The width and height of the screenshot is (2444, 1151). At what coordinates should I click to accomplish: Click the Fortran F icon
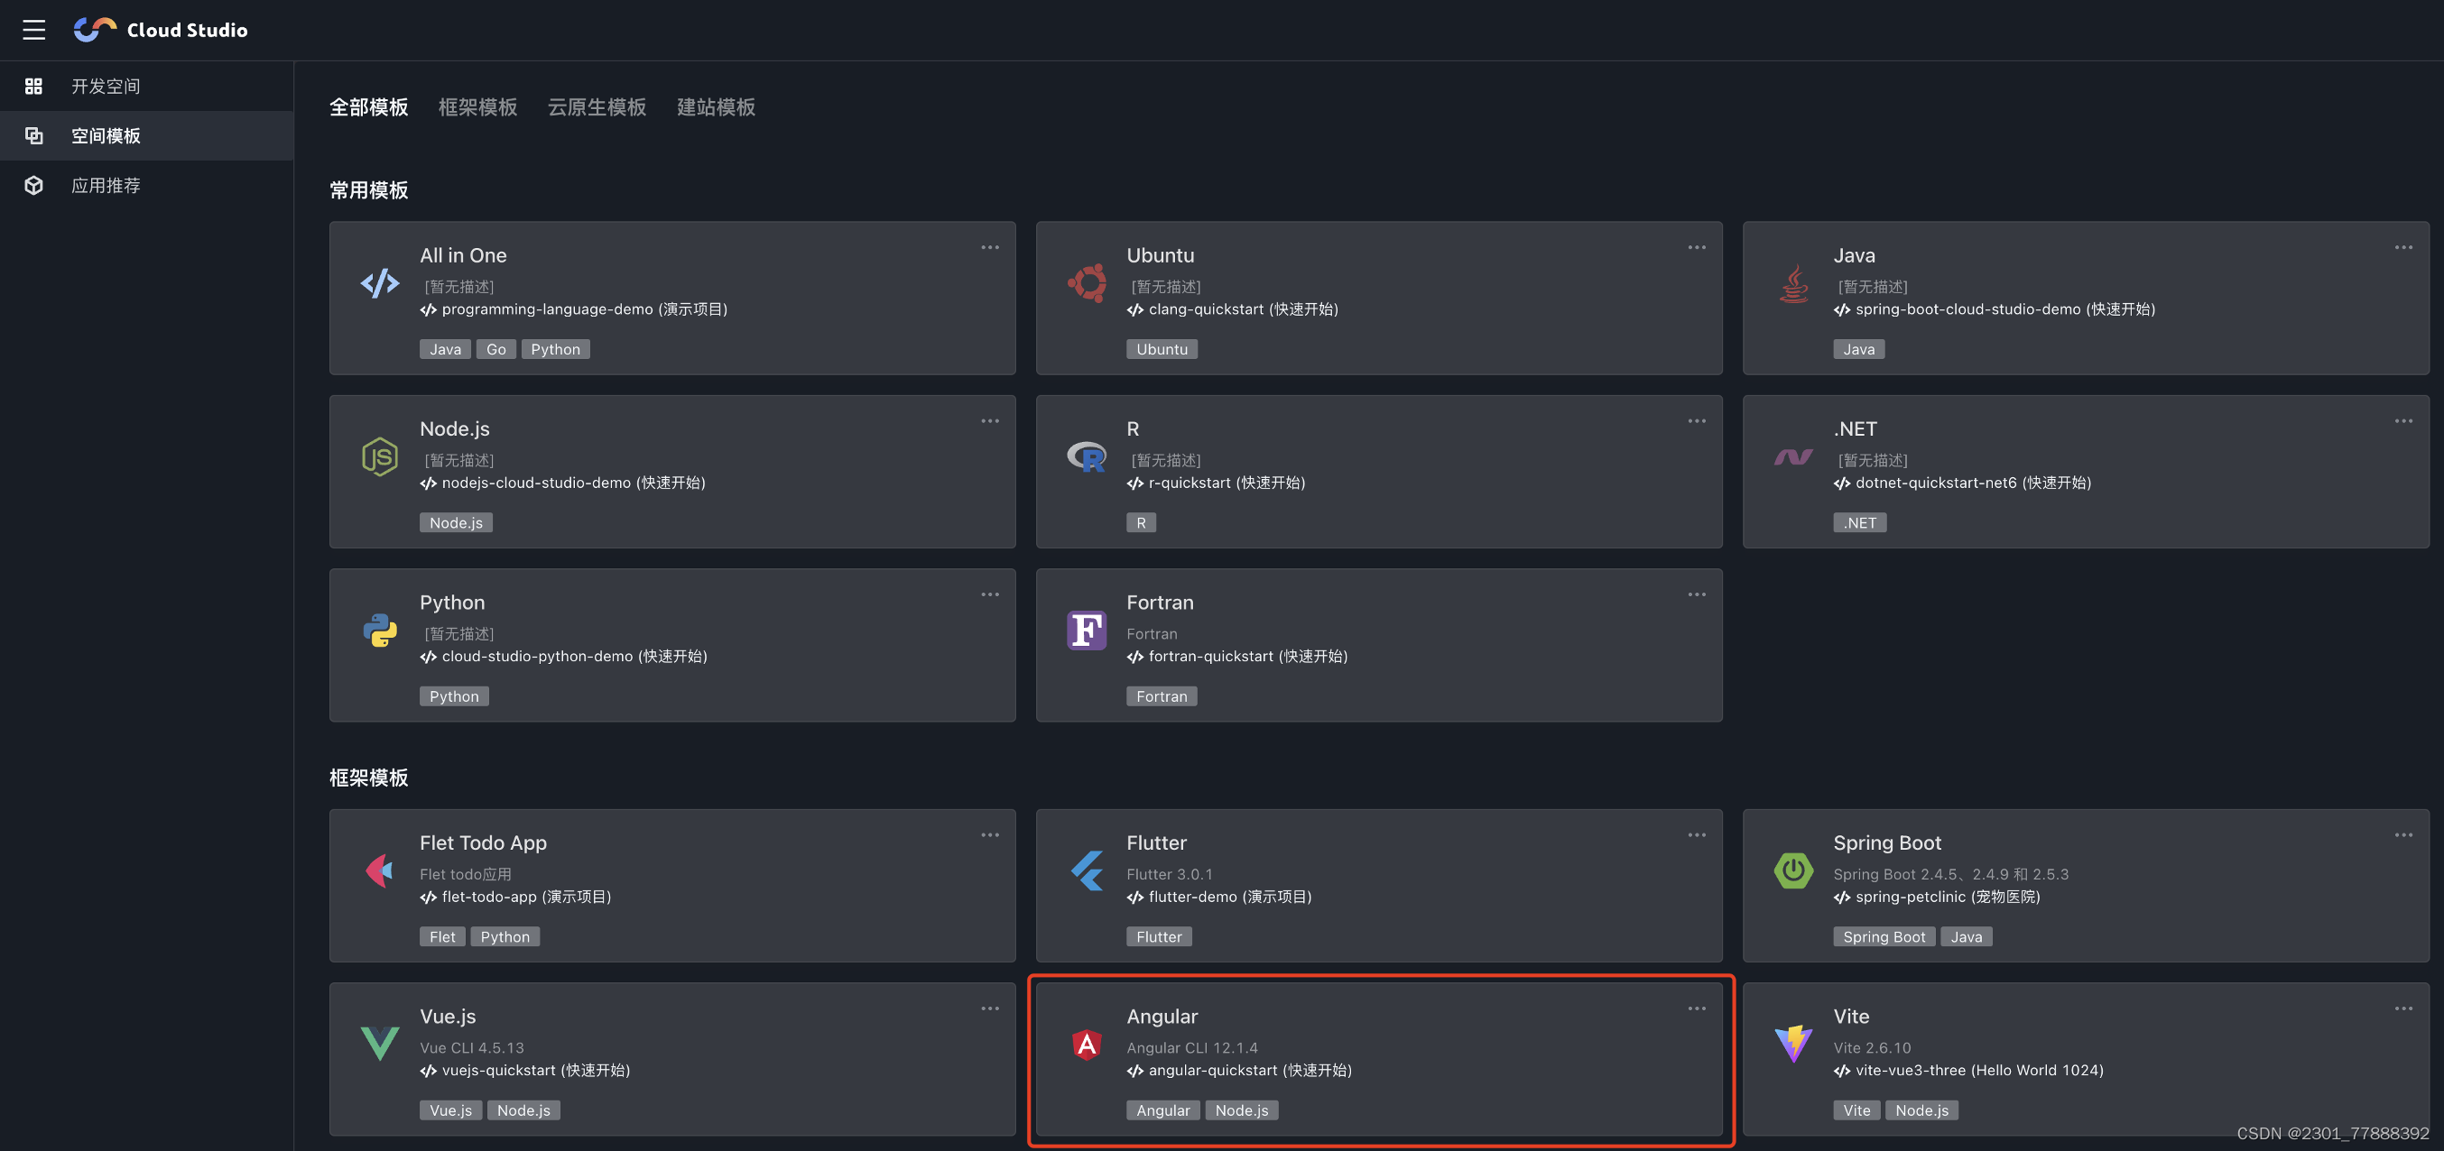pos(1087,631)
